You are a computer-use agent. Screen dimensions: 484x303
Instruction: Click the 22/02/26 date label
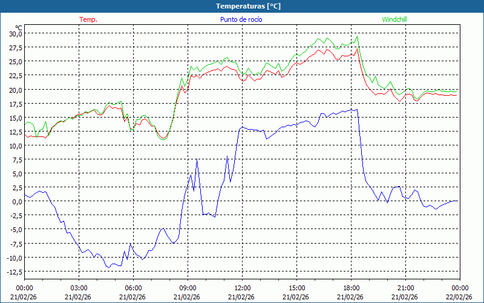tap(459, 297)
